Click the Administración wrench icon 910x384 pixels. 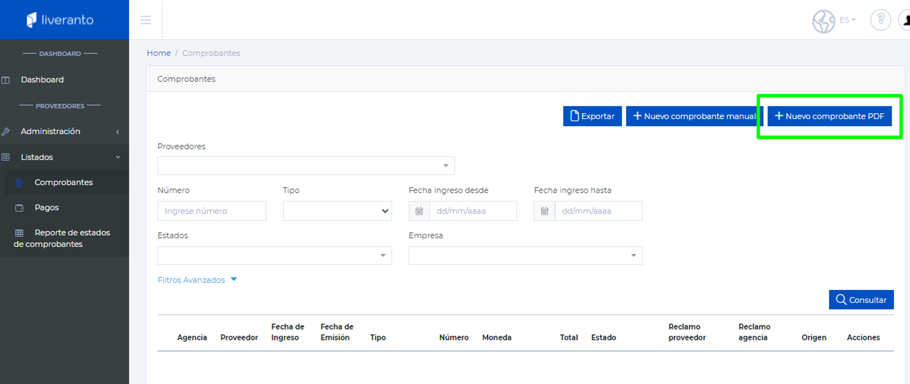(x=6, y=132)
